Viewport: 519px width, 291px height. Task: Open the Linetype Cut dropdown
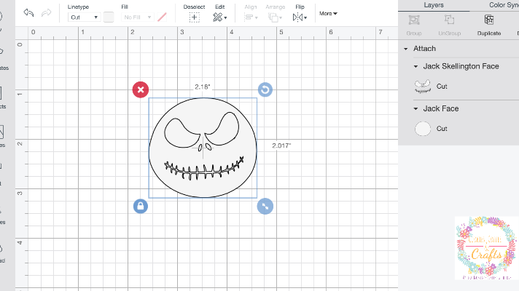[84, 17]
